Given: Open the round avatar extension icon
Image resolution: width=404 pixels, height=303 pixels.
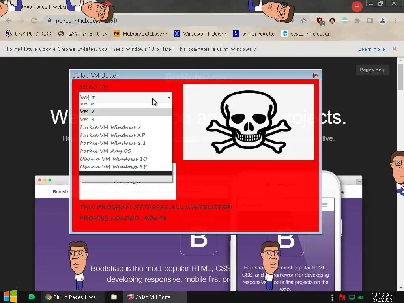Looking at the screenshot, I should pyautogui.click(x=332, y=21).
